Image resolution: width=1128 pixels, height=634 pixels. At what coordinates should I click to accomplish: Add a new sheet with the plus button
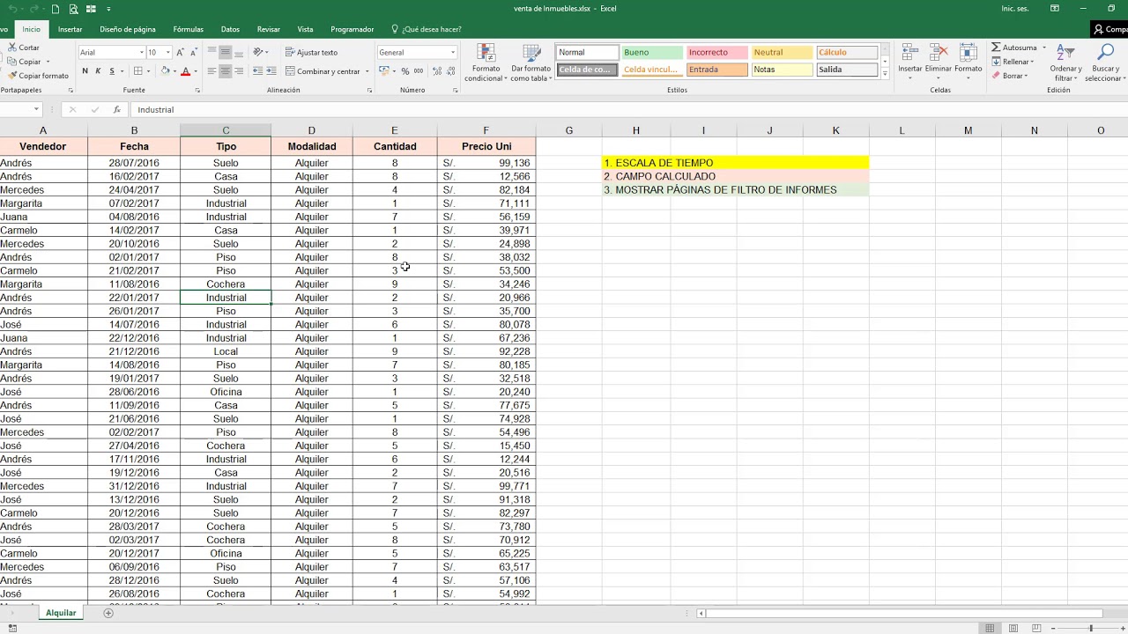tap(108, 613)
